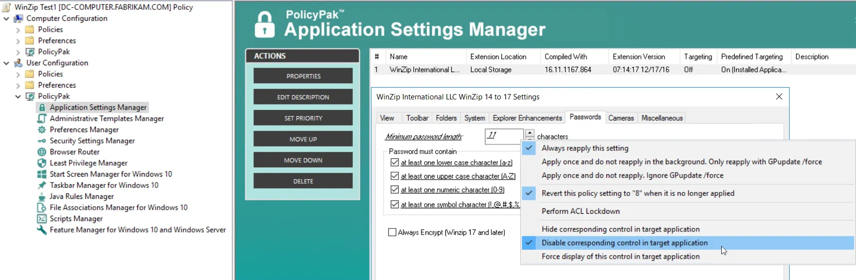Image resolution: width=856 pixels, height=280 pixels.
Task: Select Hide corresponding control in target application
Action: tap(688, 229)
